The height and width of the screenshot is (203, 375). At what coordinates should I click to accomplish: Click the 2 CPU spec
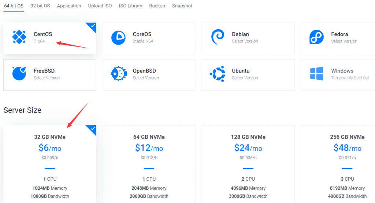point(248,179)
